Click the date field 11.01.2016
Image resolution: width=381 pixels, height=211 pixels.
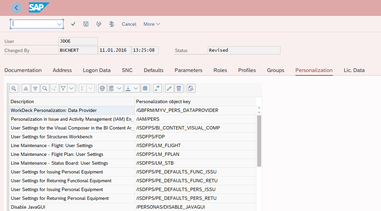pyautogui.click(x=114, y=50)
